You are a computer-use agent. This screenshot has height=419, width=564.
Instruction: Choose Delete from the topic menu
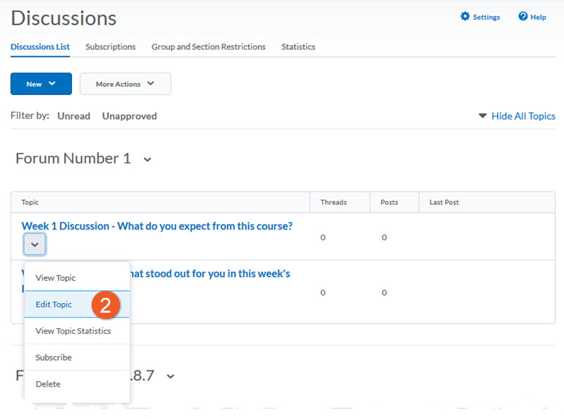[x=48, y=384]
